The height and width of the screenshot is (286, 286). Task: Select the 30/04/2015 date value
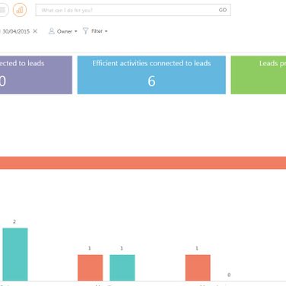[16, 31]
